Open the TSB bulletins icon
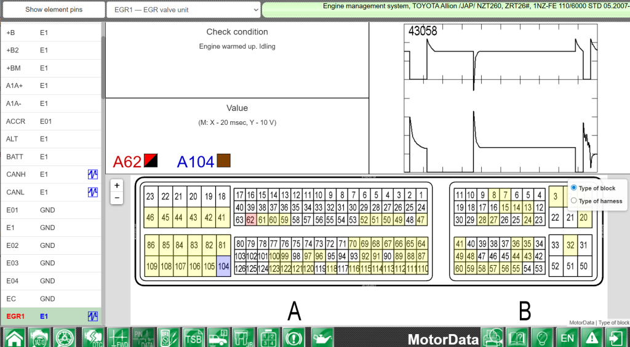The width and height of the screenshot is (630, 347). pyautogui.click(x=193, y=337)
